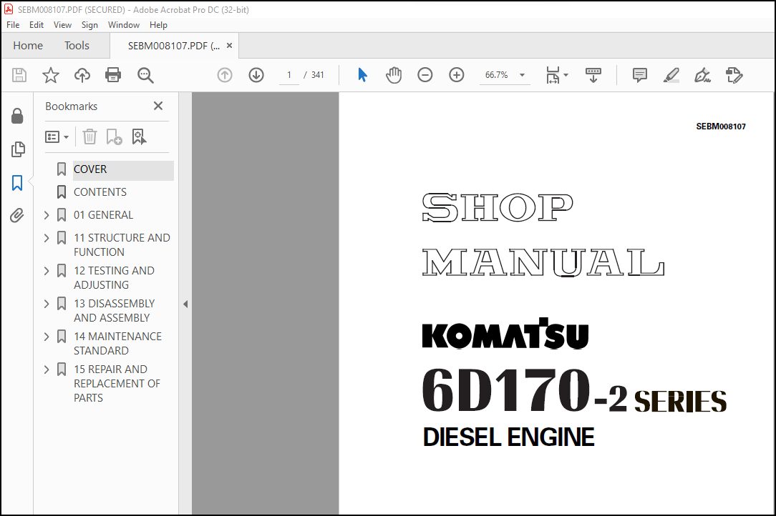Image resolution: width=776 pixels, height=516 pixels.
Task: Select the 01 GENERAL bookmark
Action: coord(103,215)
